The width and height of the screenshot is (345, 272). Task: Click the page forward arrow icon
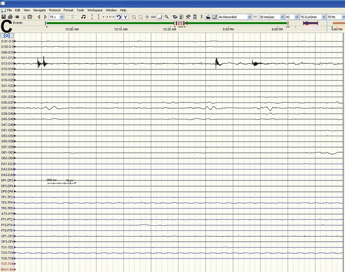45,17
